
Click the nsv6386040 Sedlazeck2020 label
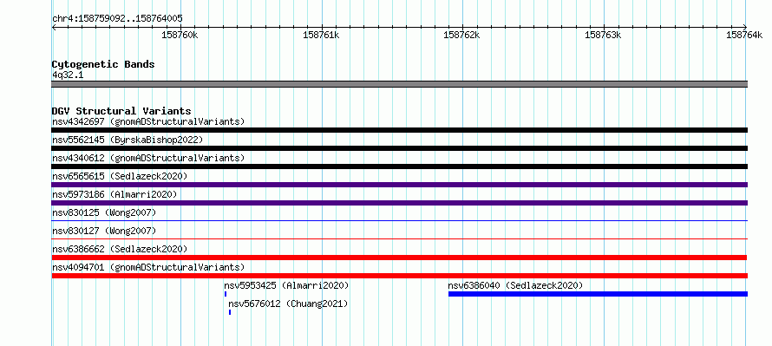(x=515, y=285)
